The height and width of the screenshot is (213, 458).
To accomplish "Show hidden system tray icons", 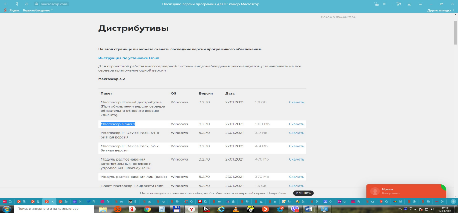I will tap(415, 209).
